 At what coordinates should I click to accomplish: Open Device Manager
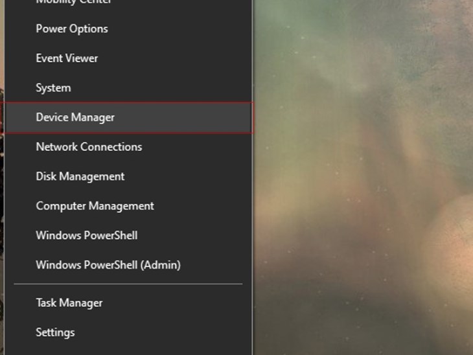pos(75,117)
